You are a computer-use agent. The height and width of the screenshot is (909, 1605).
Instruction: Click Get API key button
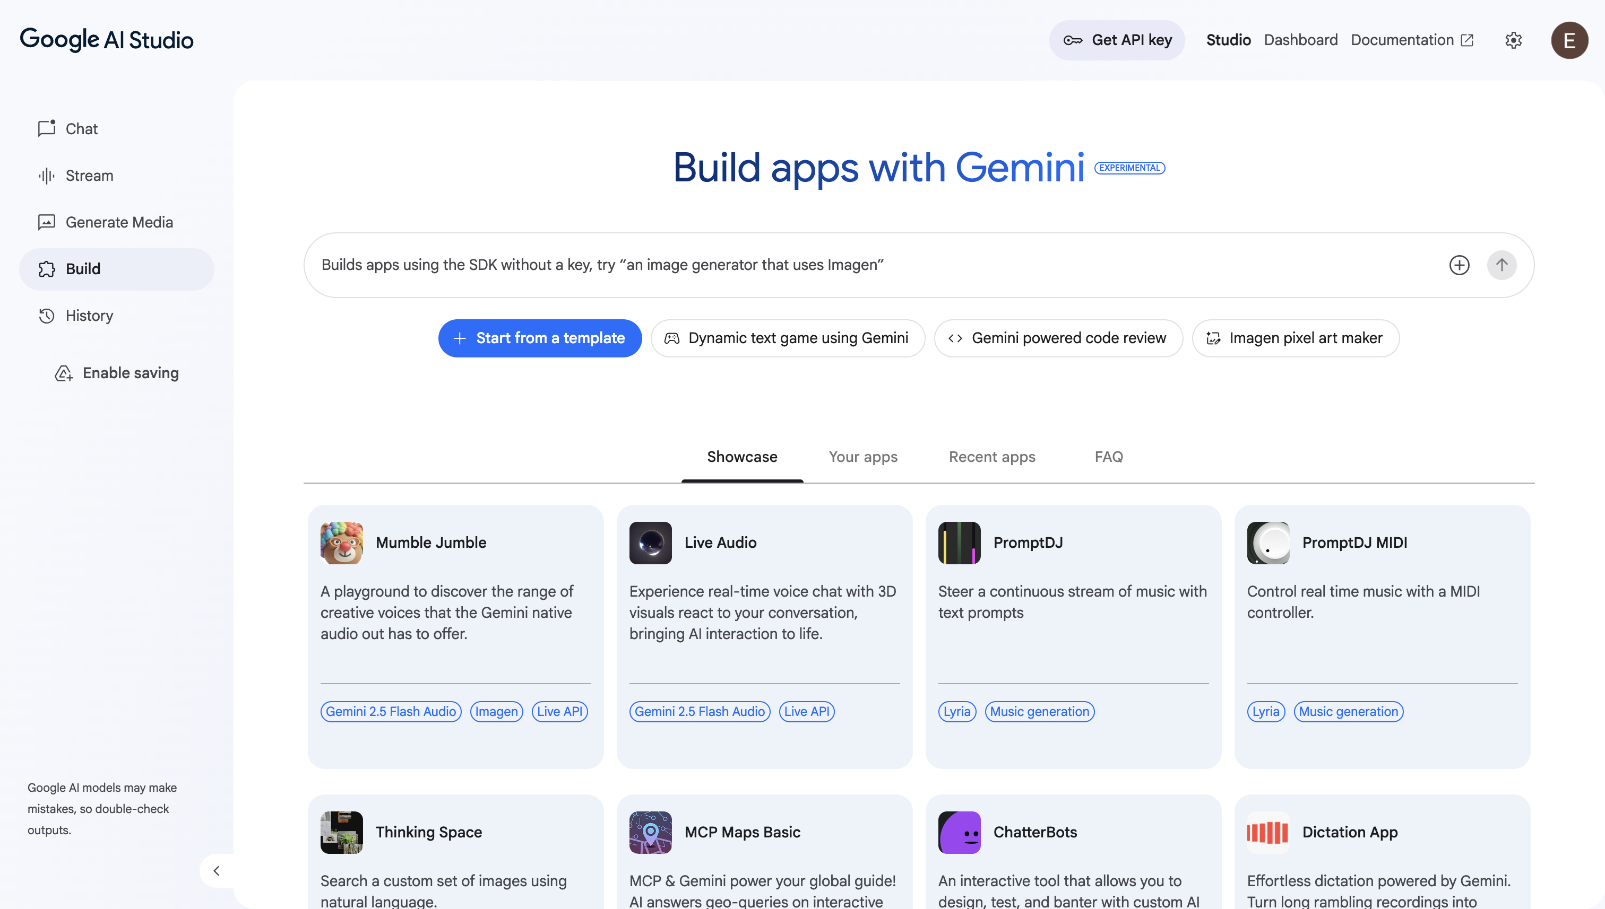pos(1116,40)
